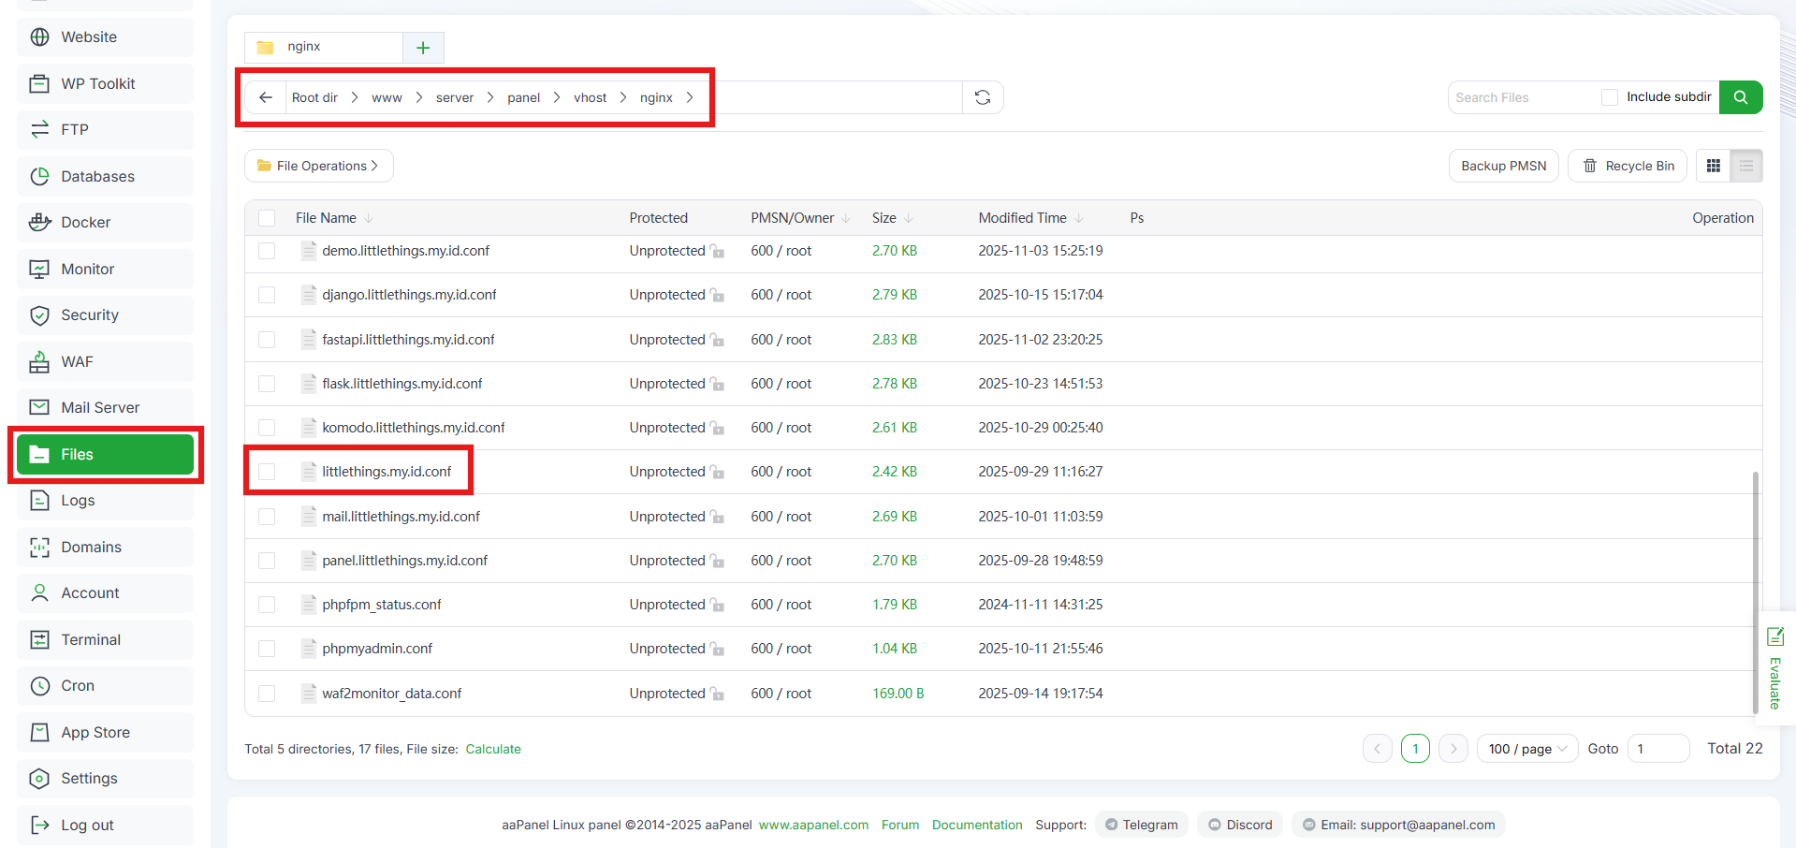Open the Recycle Bin
This screenshot has width=1796, height=848.
[x=1628, y=166]
